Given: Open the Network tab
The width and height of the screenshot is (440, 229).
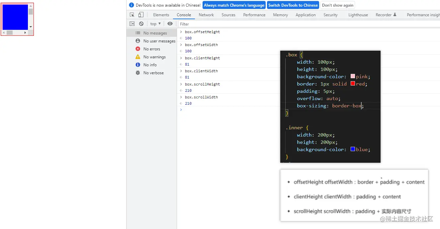Looking at the screenshot, I should tap(206, 15).
